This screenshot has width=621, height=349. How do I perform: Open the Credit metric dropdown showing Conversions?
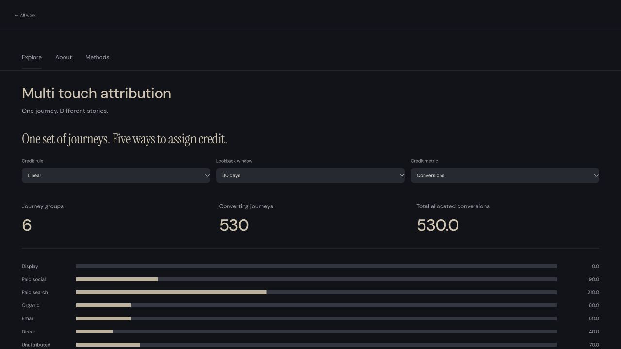click(x=505, y=175)
